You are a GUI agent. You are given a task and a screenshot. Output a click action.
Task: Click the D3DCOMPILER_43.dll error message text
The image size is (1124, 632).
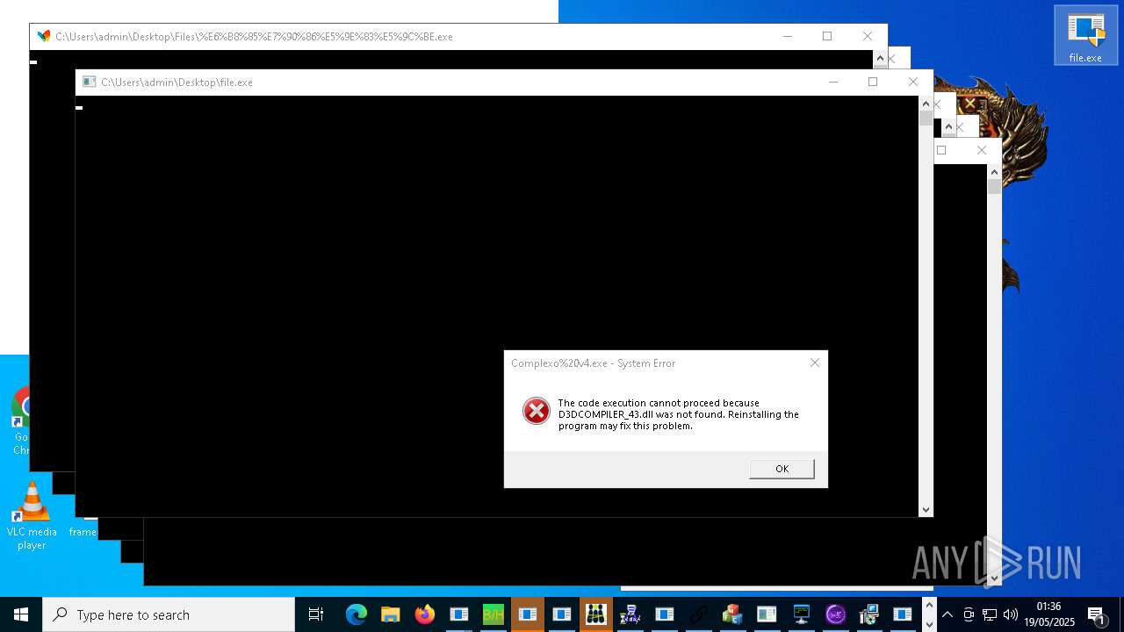679,414
